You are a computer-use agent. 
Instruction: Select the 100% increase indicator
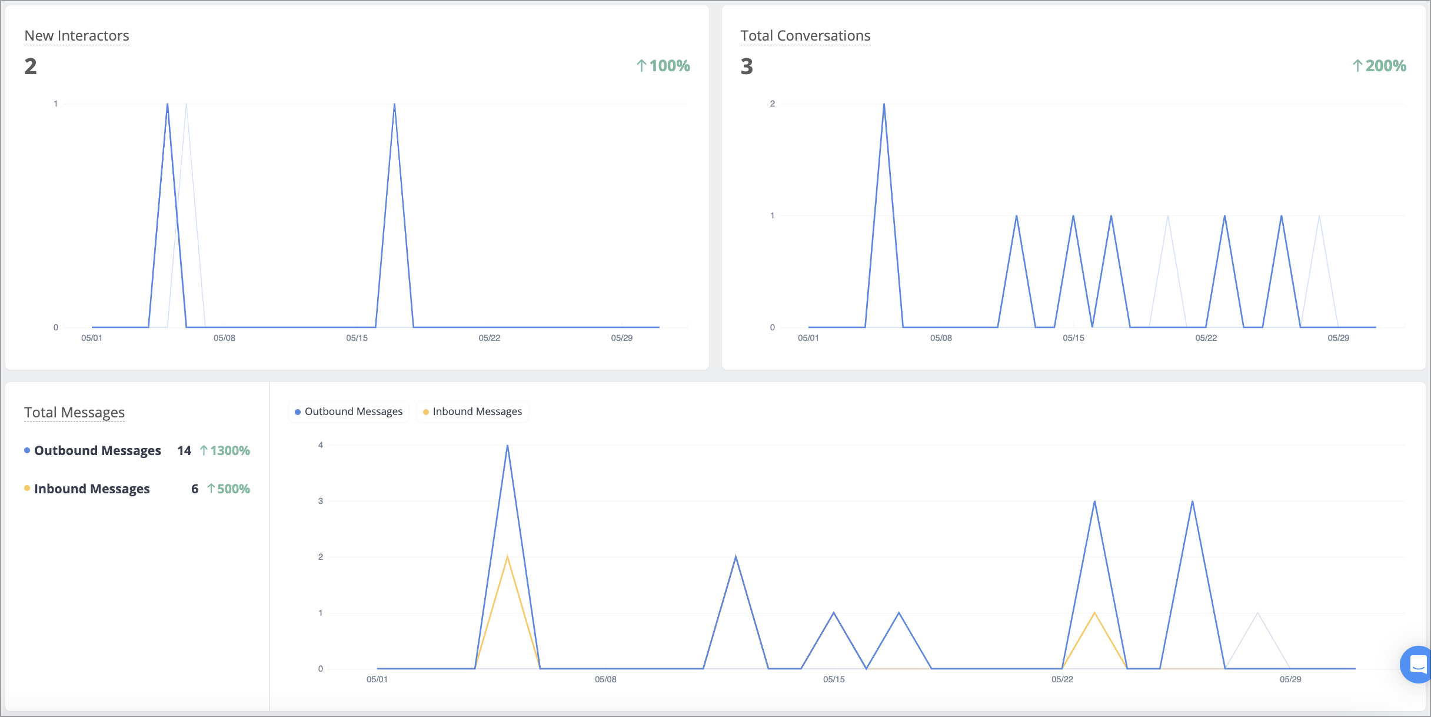tap(663, 65)
